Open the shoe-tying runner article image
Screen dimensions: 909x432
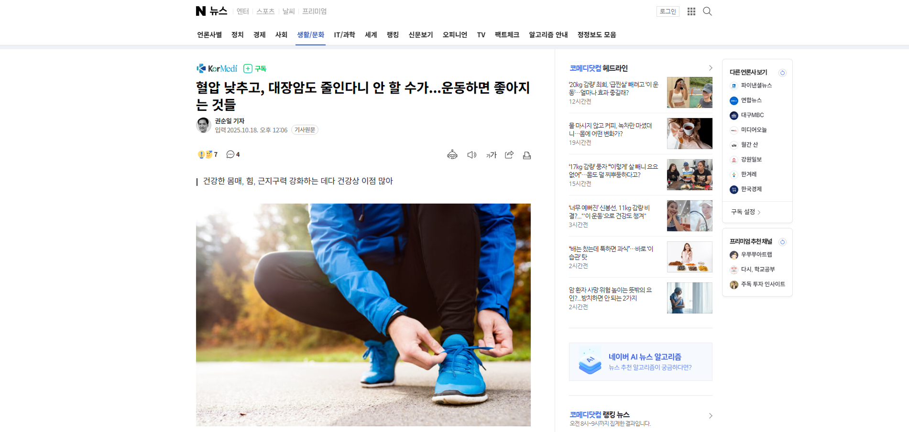[x=363, y=315]
